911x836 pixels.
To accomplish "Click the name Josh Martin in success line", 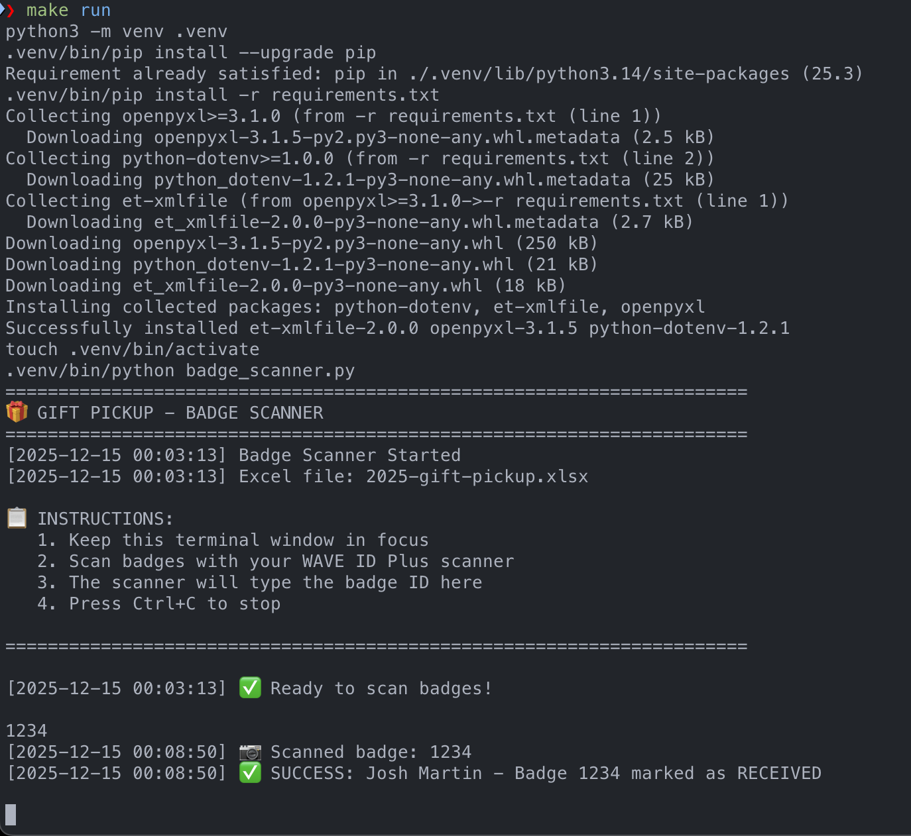I will tap(424, 773).
